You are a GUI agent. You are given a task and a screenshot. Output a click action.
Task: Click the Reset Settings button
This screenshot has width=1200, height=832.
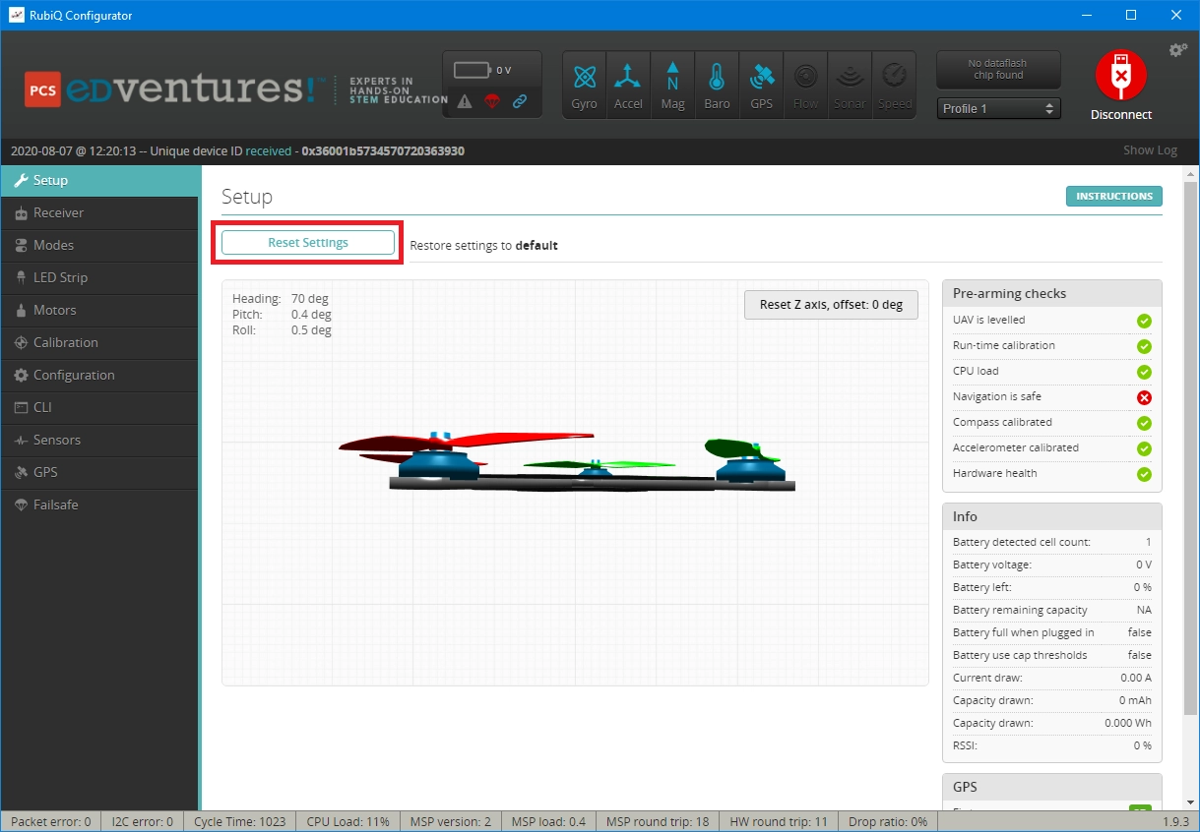click(x=308, y=243)
